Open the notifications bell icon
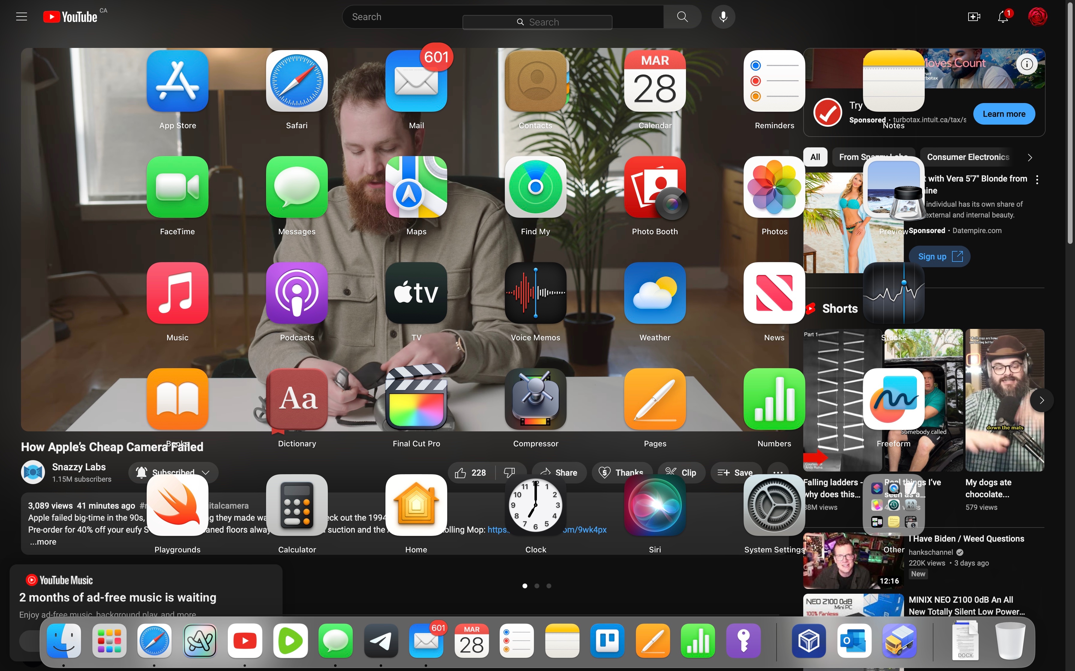Viewport: 1075px width, 671px height. [1003, 16]
